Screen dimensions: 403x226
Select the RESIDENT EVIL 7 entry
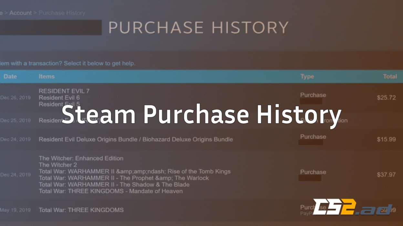click(64, 91)
